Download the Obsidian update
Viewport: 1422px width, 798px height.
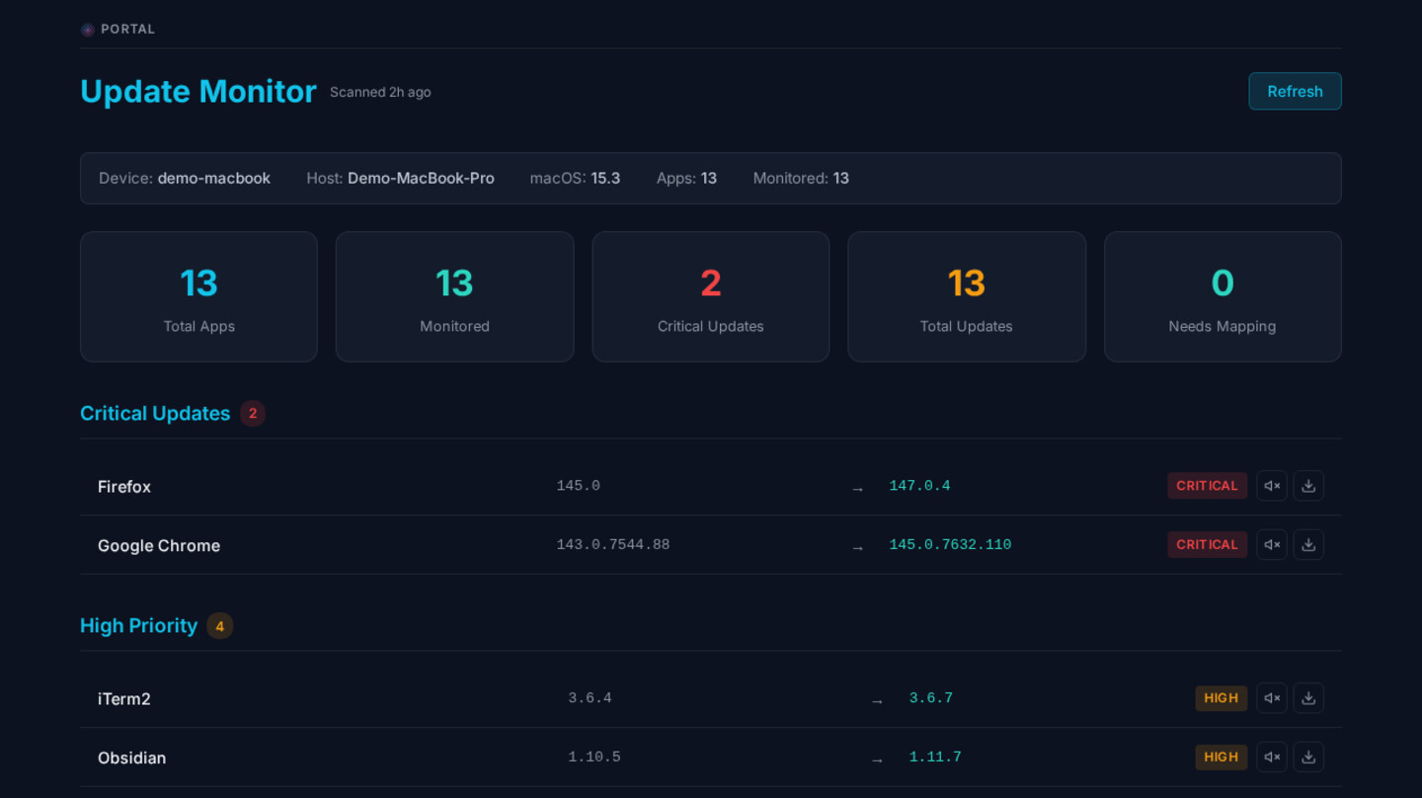click(x=1308, y=757)
